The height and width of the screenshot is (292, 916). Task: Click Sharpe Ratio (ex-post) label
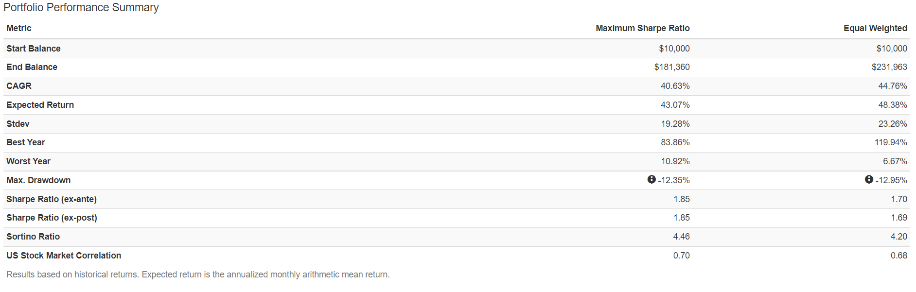[52, 218]
